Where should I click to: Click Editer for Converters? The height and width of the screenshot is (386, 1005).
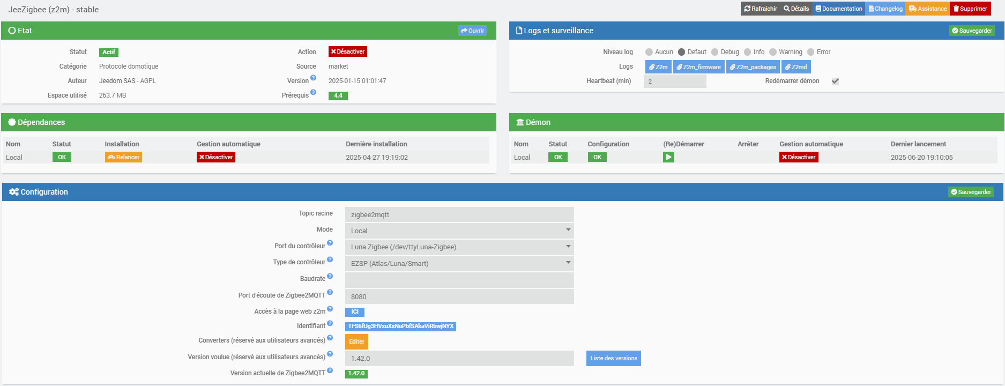356,342
